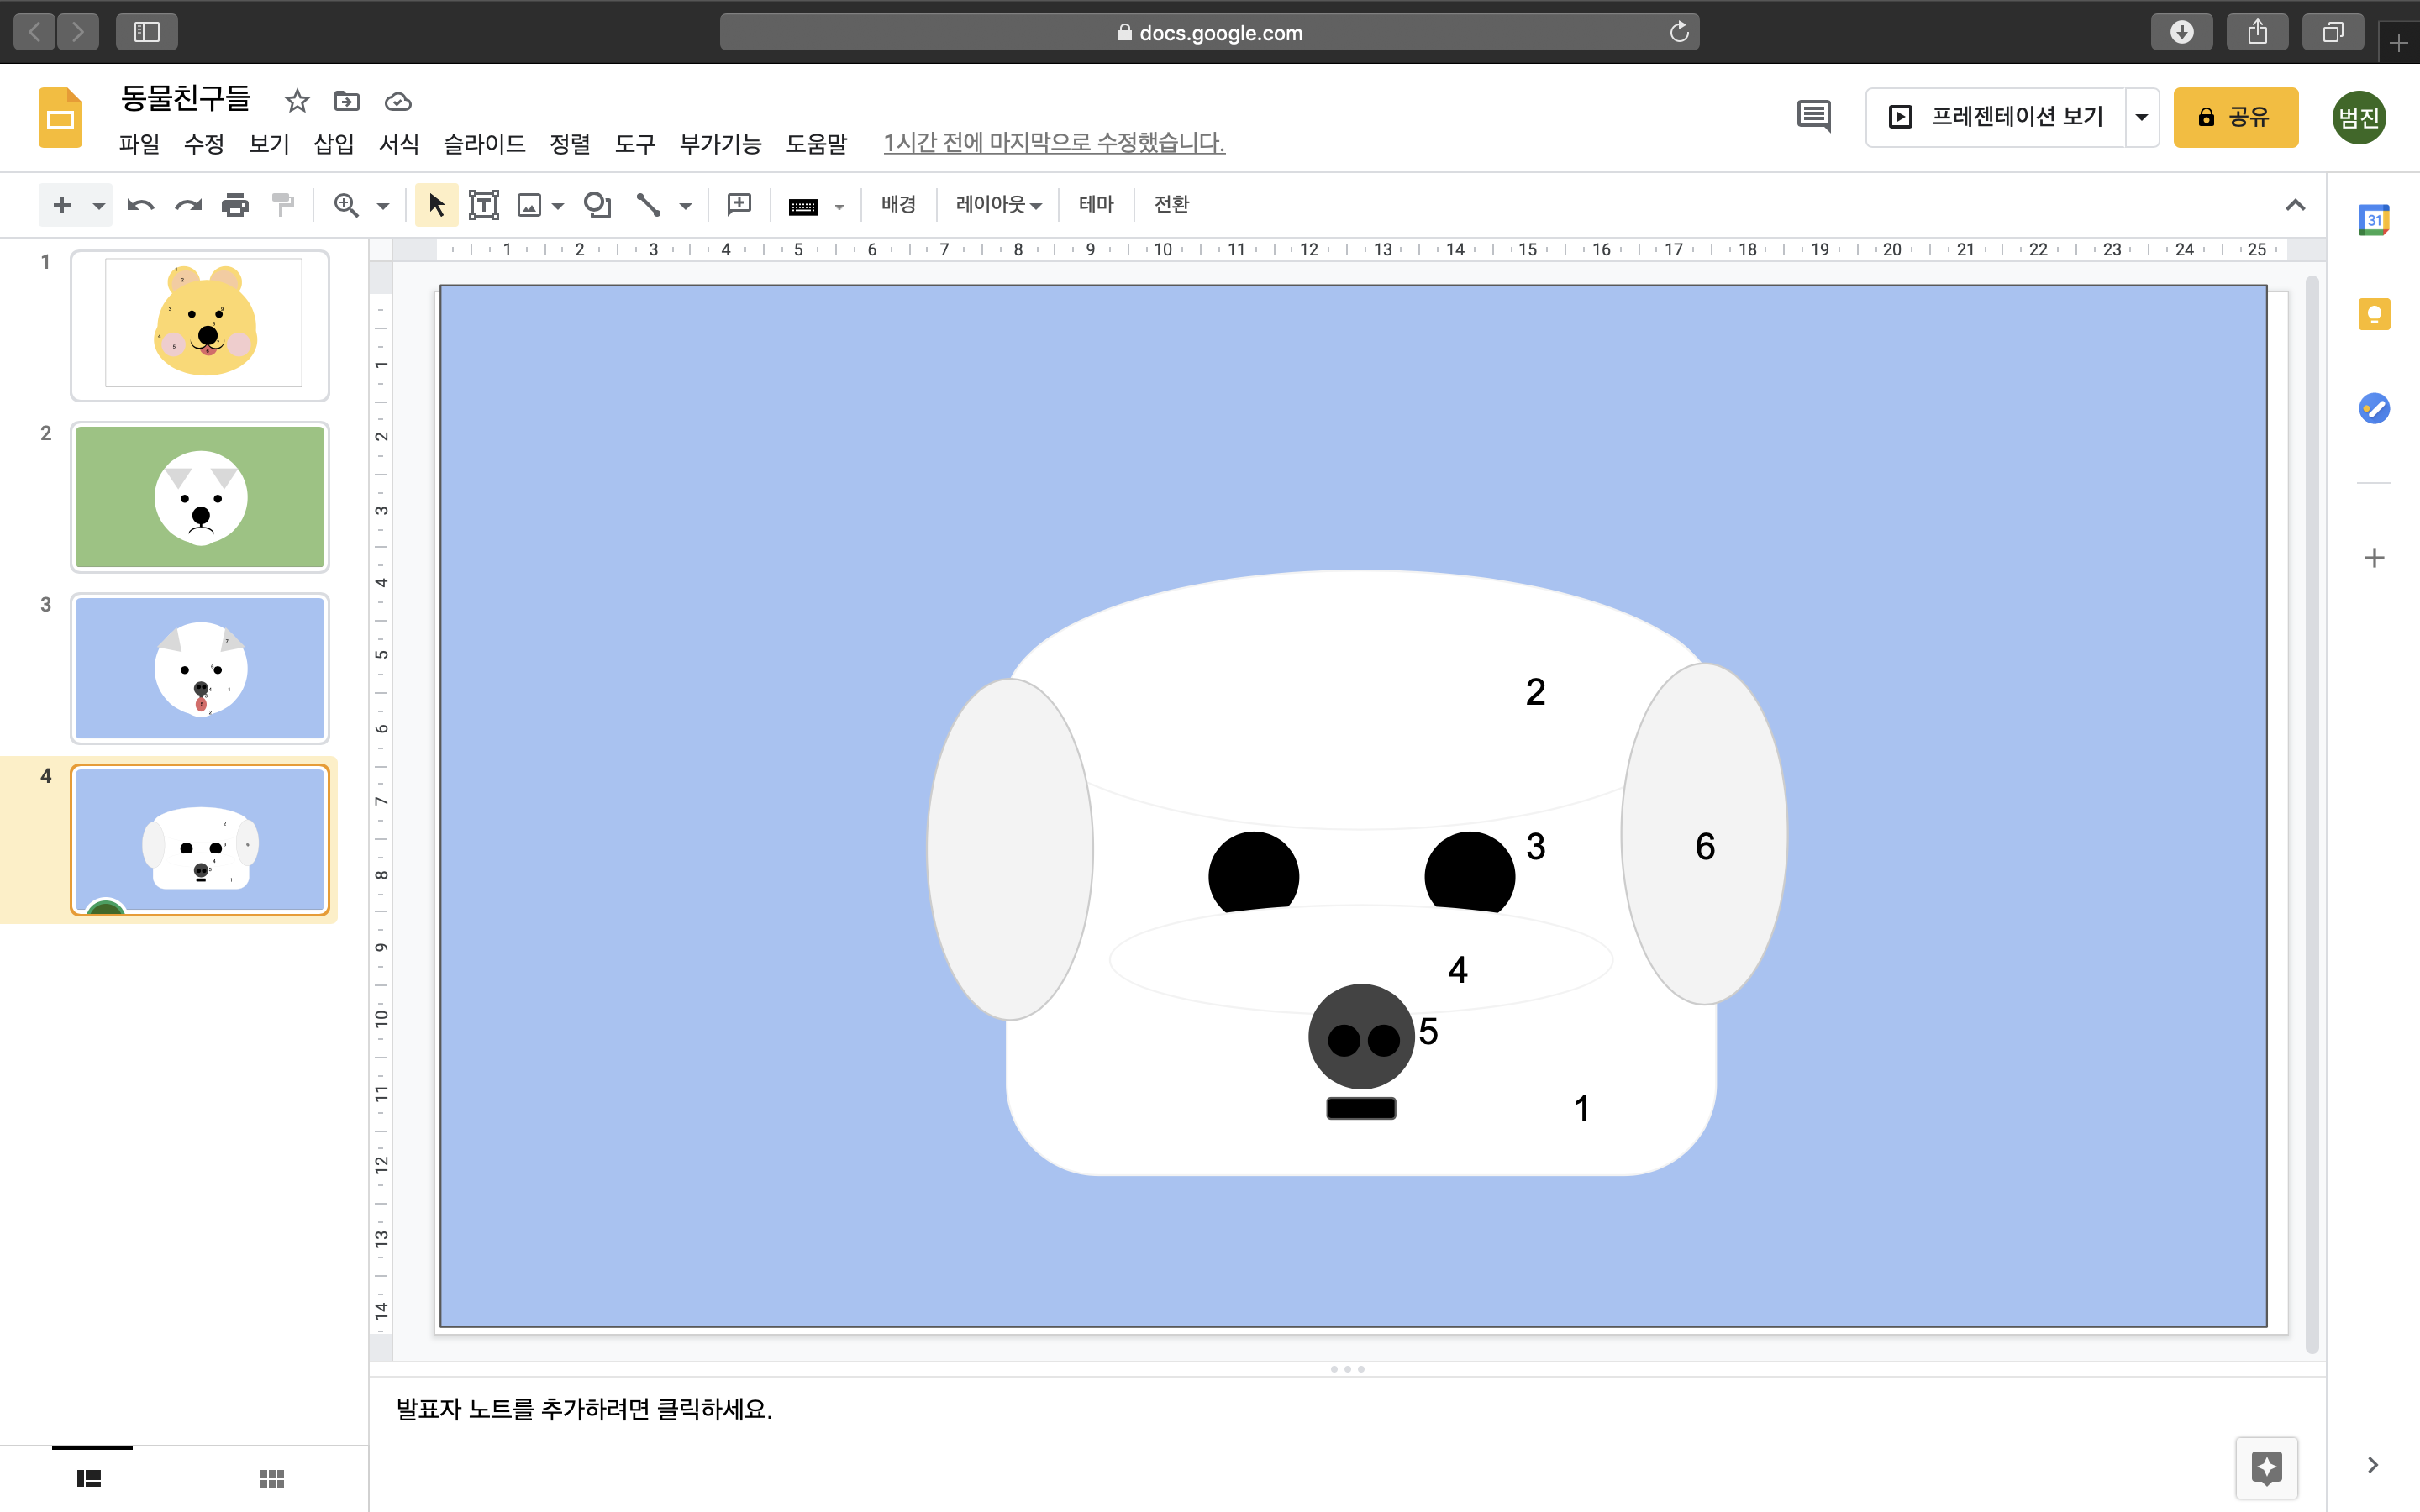
Task: Open the 슬라이드 menu
Action: [x=484, y=144]
